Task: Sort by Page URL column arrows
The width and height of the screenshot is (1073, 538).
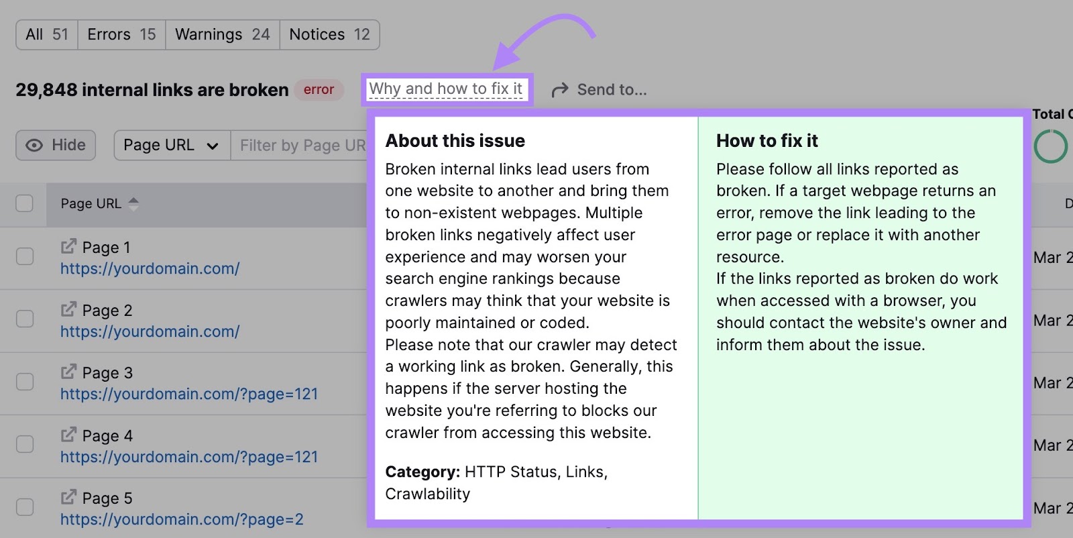Action: pyautogui.click(x=133, y=204)
